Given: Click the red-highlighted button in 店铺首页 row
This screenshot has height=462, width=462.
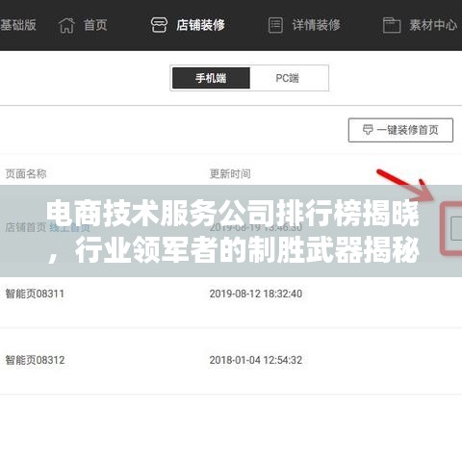Looking at the screenshot, I should (456, 228).
